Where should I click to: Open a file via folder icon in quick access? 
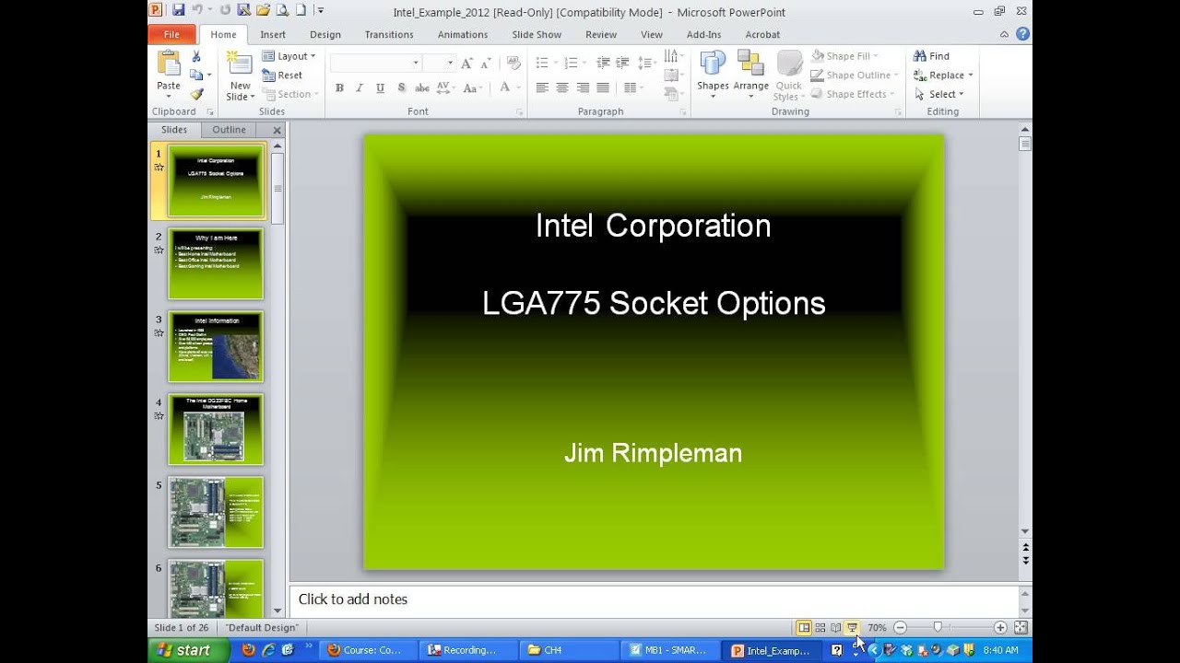tap(264, 10)
